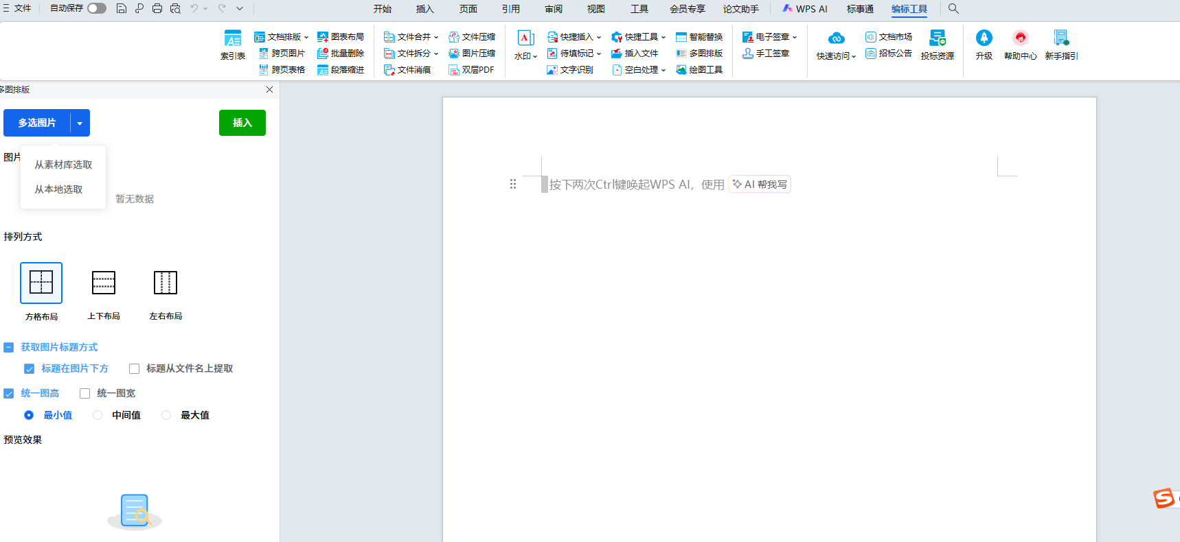Toggle the 自动保存 autosave switch
This screenshot has height=542, width=1180.
(x=97, y=8)
